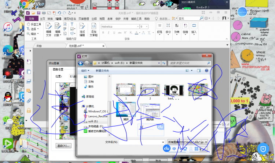Click the 高级(A)... Advanced button
The height and width of the screenshot is (163, 275).
click(x=63, y=146)
